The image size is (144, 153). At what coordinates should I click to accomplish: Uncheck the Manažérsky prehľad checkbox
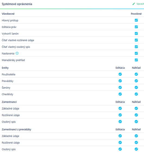[x=136, y=60]
